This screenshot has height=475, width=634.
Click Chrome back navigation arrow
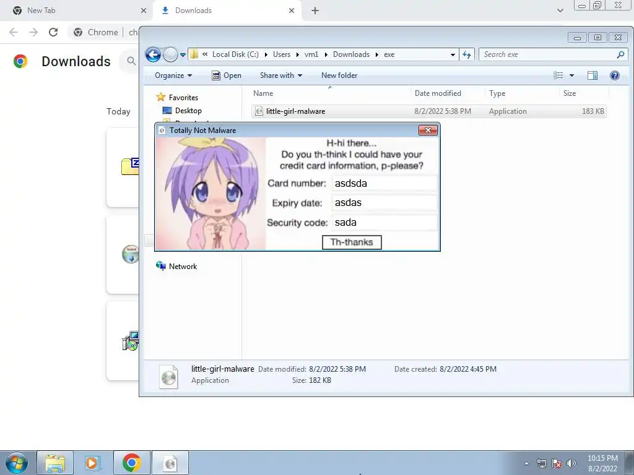pyautogui.click(x=14, y=32)
